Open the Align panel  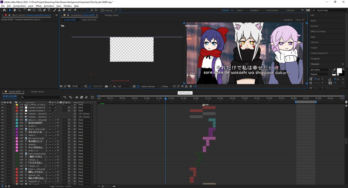313,37
